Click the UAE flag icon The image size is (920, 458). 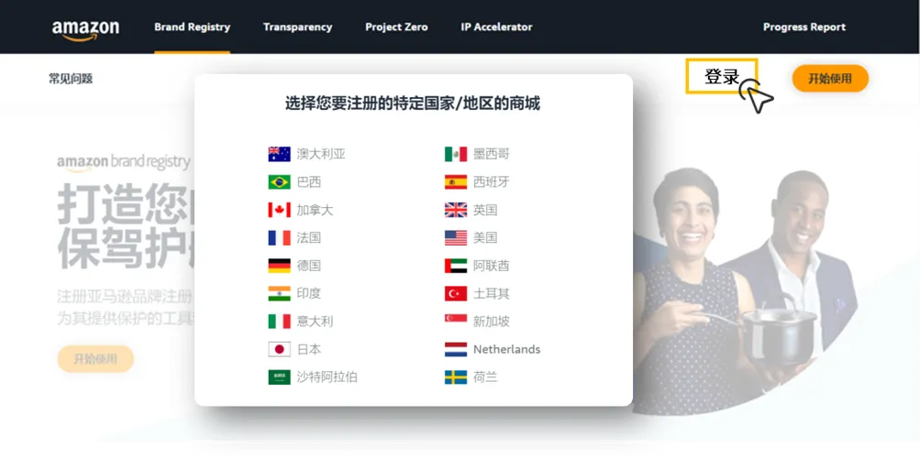tap(456, 266)
